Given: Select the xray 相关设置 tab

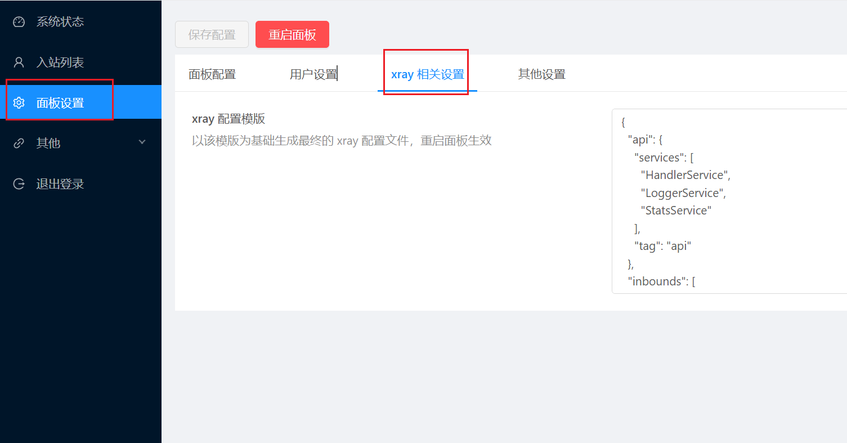Looking at the screenshot, I should coord(427,74).
